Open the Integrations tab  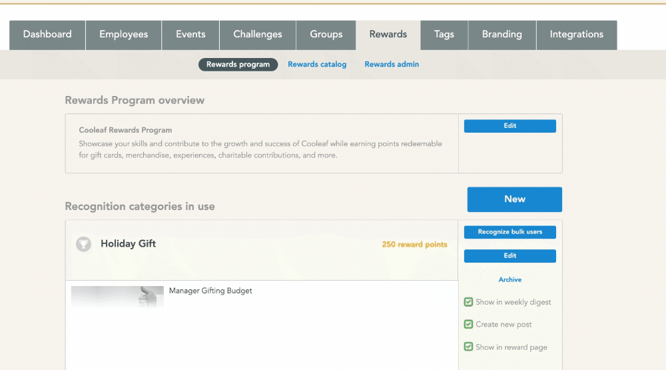577,35
